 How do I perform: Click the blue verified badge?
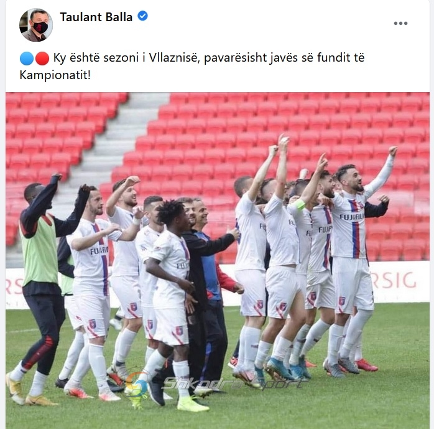(142, 16)
